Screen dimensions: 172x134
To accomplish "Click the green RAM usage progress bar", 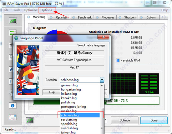I will click(x=96, y=101).
